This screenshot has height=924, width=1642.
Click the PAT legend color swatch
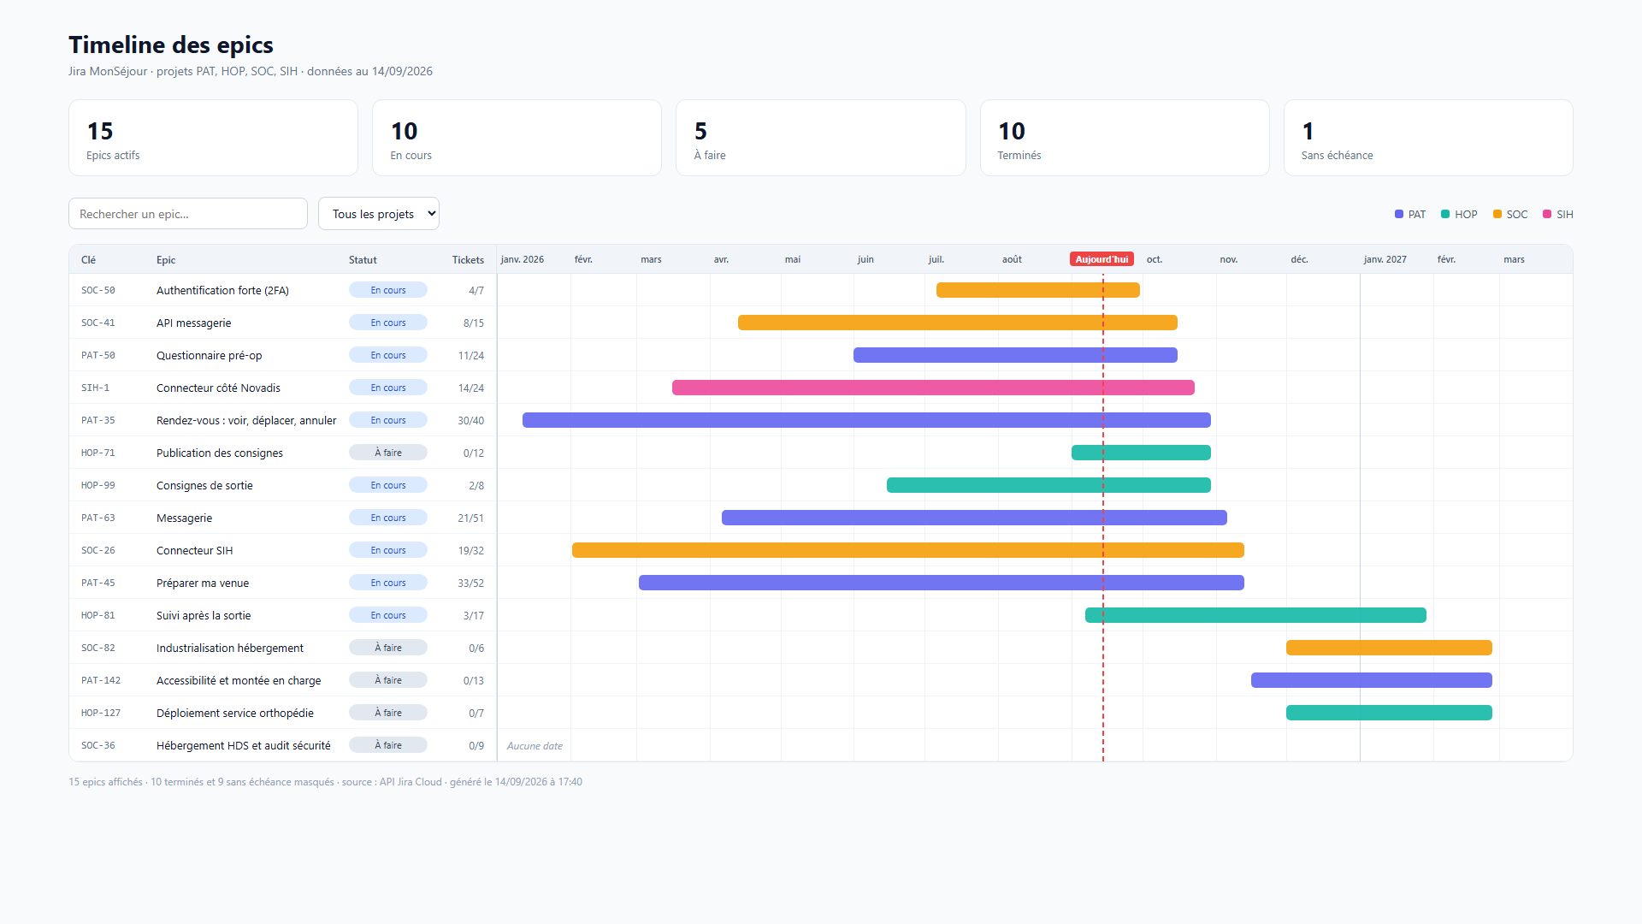[1399, 214]
